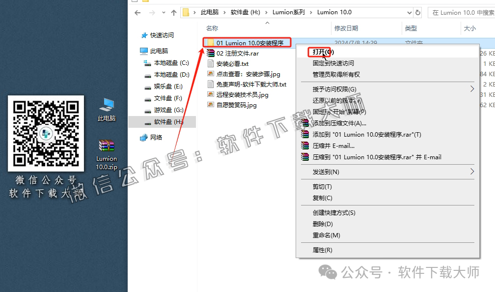Image resolution: width=495 pixels, height=292 pixels.
Task: Select file 自愿赞赏码.jpg
Action: coord(237,105)
